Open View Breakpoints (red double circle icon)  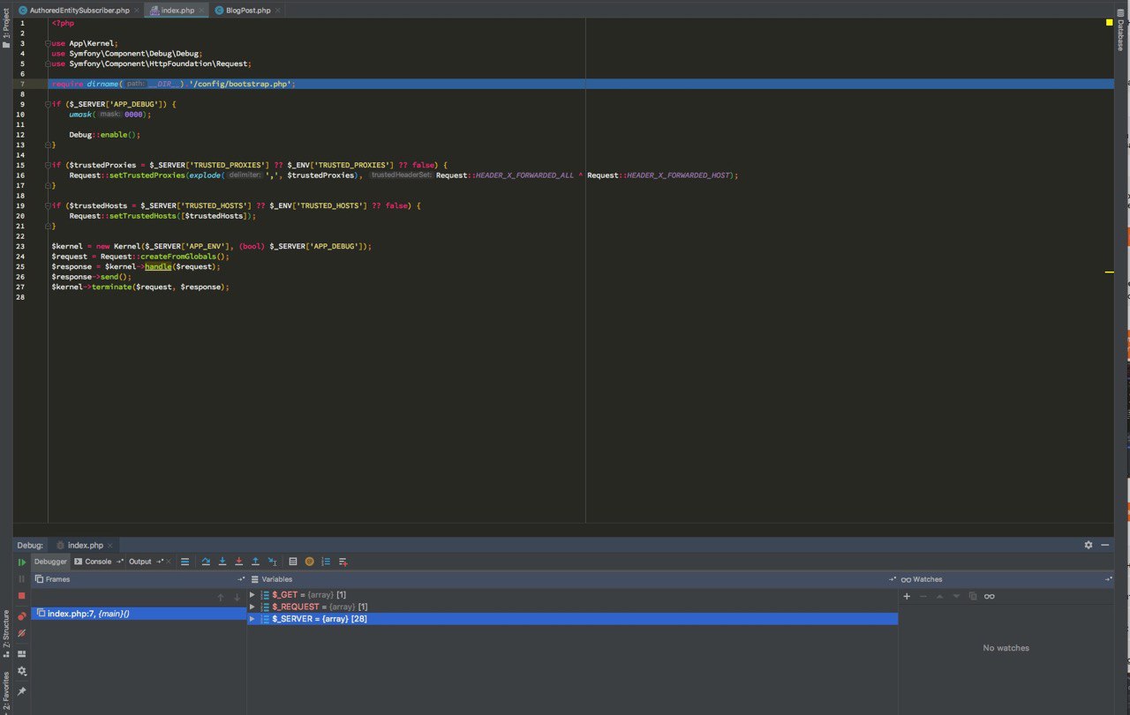(22, 616)
